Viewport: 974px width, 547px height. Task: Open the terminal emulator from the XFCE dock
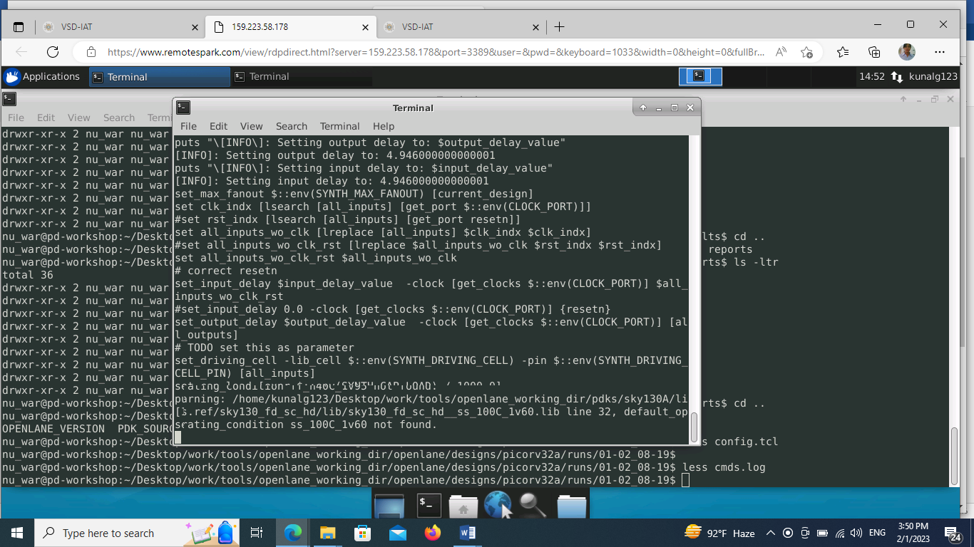tap(429, 505)
